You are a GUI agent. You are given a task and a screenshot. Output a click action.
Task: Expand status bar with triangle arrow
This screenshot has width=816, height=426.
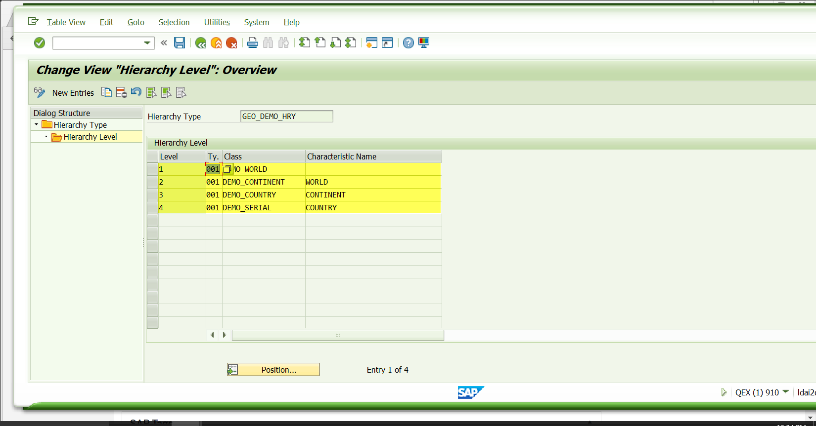coord(724,392)
